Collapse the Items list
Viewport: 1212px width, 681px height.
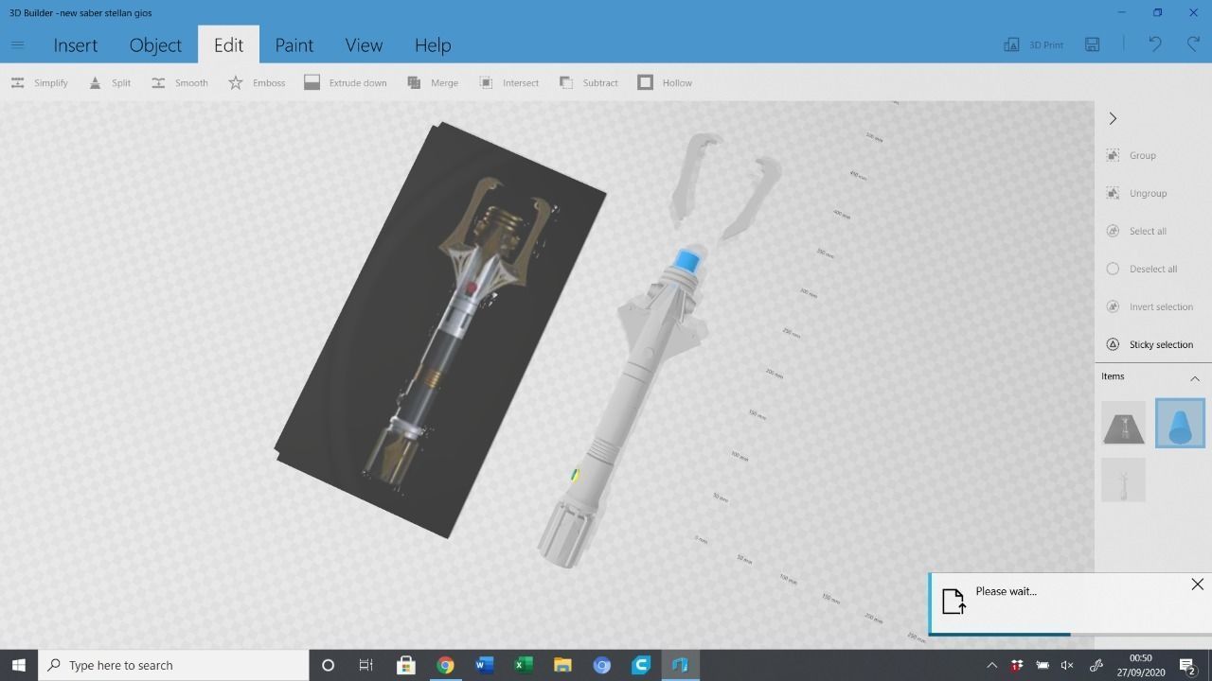pos(1195,378)
